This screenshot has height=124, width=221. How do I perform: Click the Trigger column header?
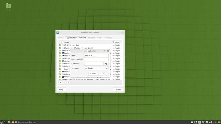click(117, 42)
